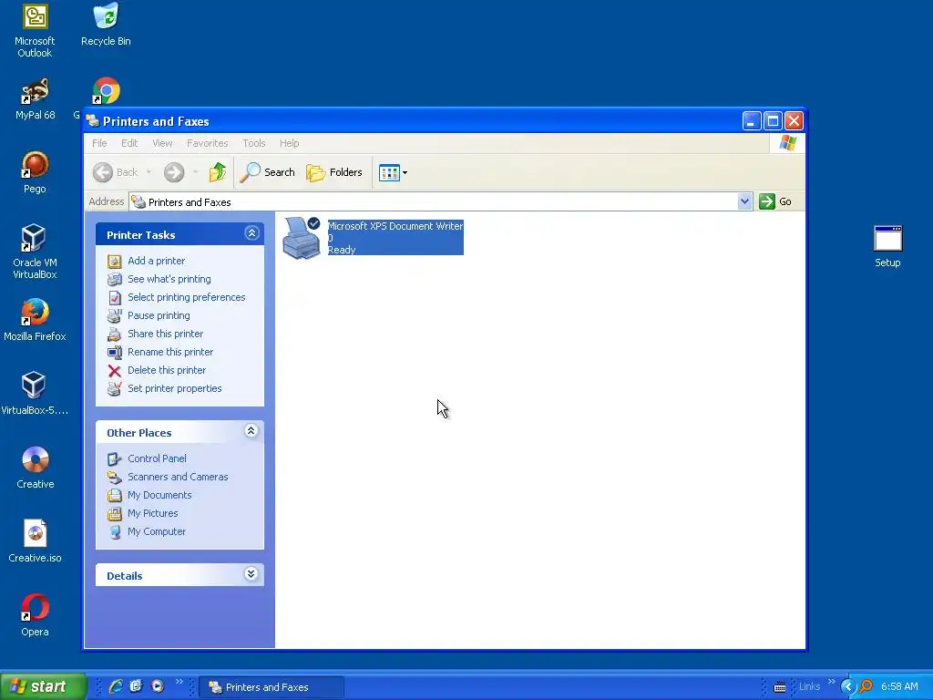This screenshot has width=933, height=700.
Task: Select the Oracle VM VirtualBox desktop icon
Action: coord(35,252)
